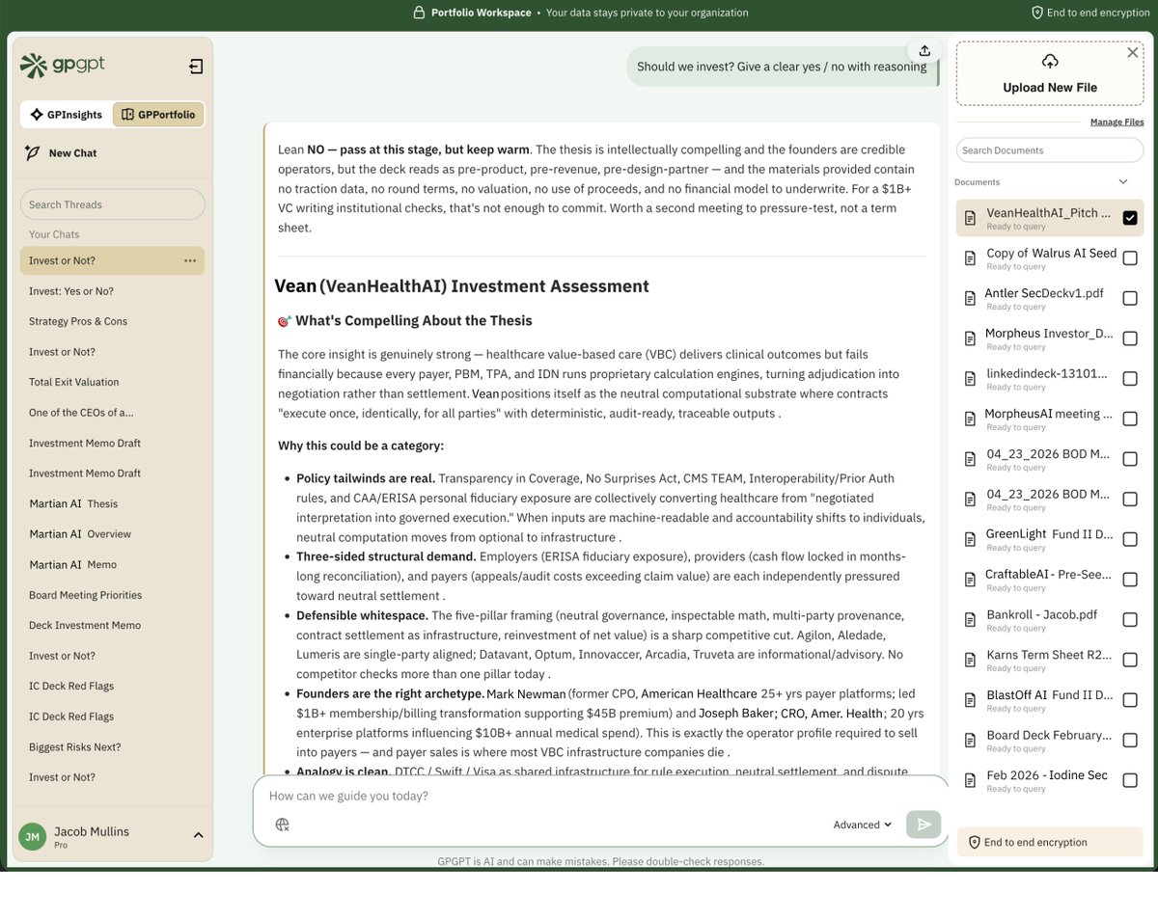The image size is (1158, 920).
Task: Open the 'Board Meeting Priorities' chat
Action: click(x=112, y=595)
